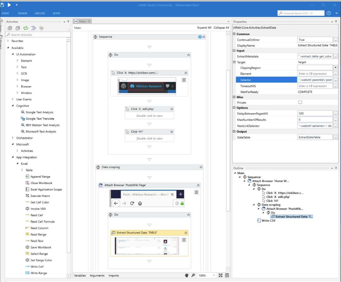Open the EXECUTE ribbon tab

pyautogui.click(x=40, y=13)
